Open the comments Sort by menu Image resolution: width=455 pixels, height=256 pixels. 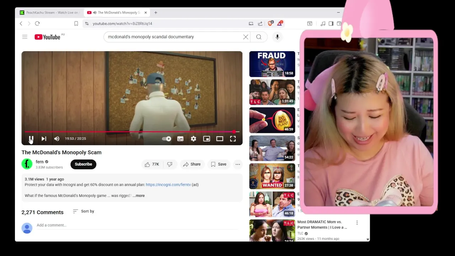click(x=84, y=211)
